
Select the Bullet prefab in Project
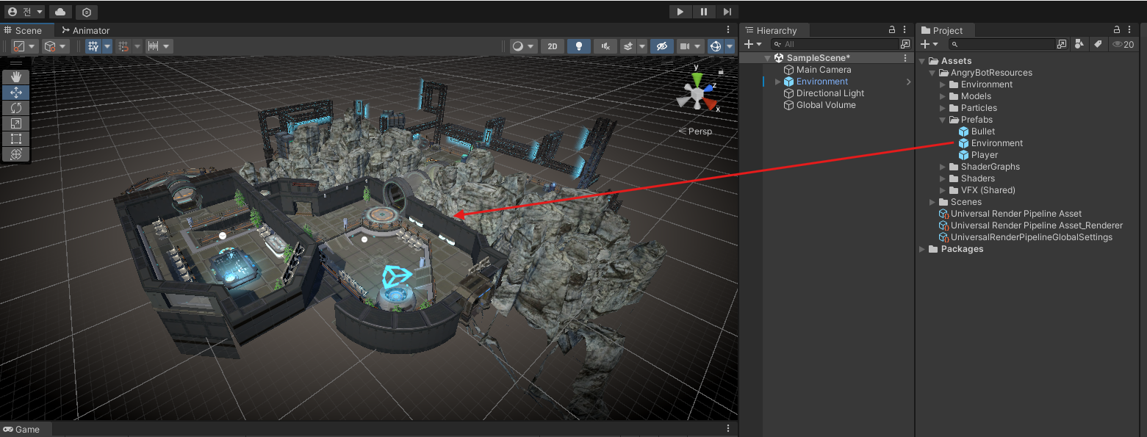983,131
